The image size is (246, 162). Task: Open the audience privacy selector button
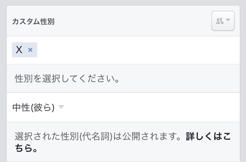pos(223,21)
